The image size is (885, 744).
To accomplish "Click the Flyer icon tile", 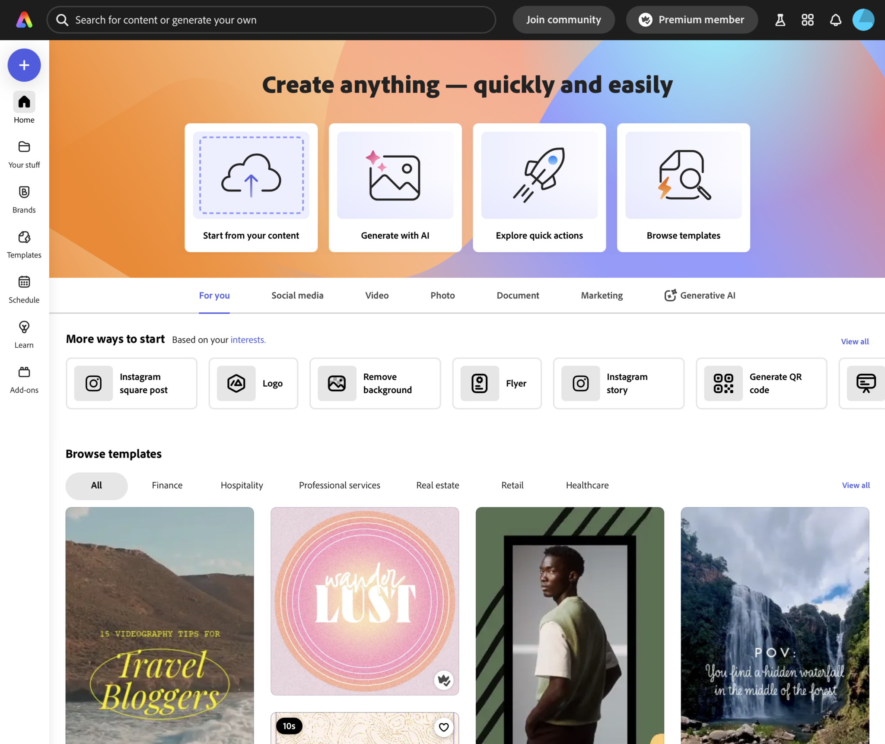I will 480,383.
